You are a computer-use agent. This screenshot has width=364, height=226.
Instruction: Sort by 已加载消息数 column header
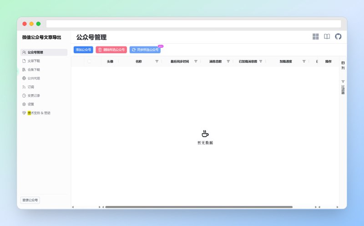248,61
